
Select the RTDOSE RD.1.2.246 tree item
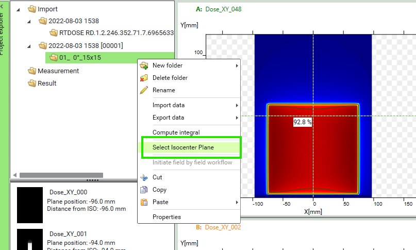tap(116, 33)
